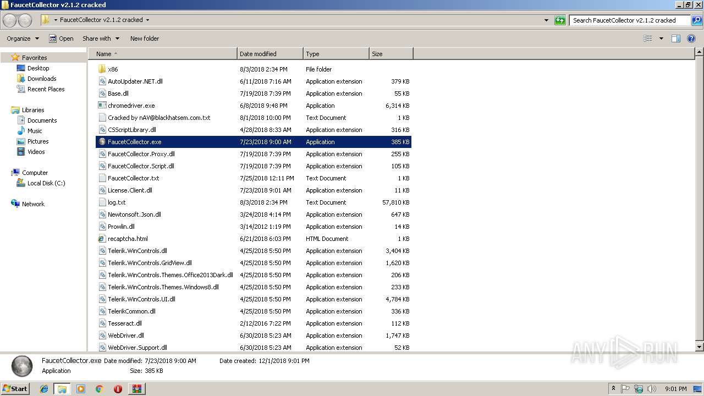Select Cracked by nAV@blackhatsem.com.txt file
Viewport: 704px width, 396px height.
(254, 118)
